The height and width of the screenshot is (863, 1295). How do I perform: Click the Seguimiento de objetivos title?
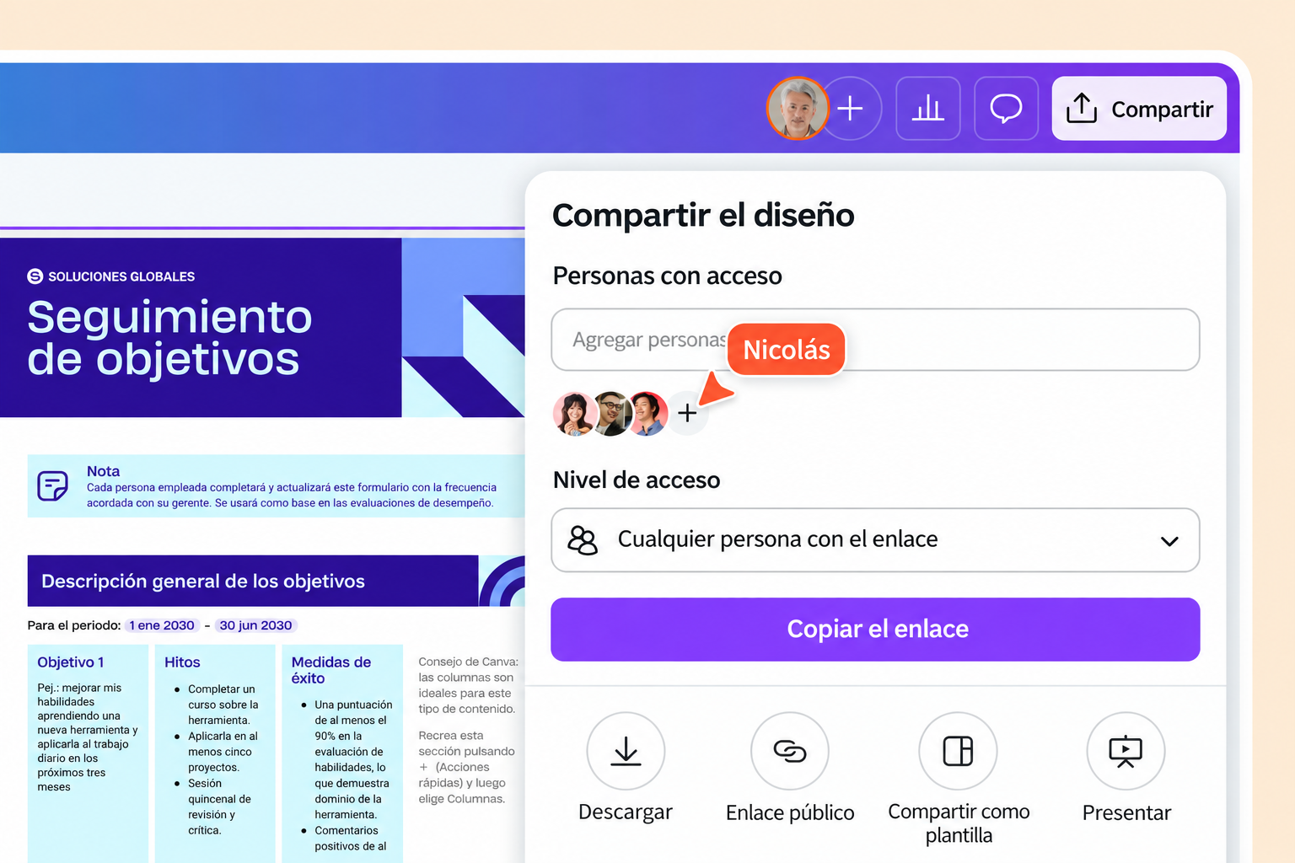click(169, 338)
